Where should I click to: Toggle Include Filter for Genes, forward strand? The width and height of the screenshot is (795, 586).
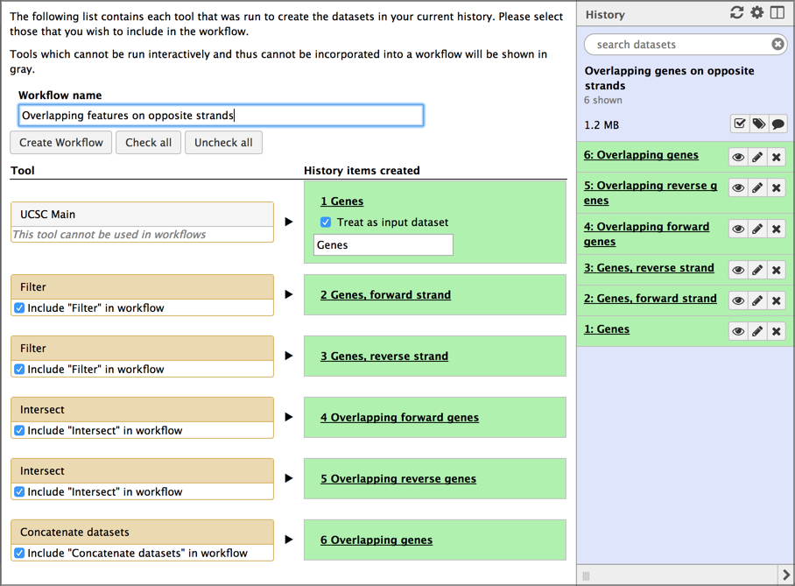[19, 308]
